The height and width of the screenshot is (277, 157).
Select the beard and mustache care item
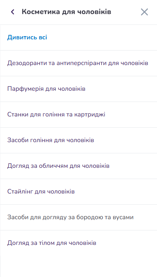(78, 217)
